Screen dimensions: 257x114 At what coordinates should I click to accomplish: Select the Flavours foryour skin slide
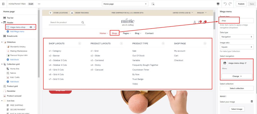19,55
